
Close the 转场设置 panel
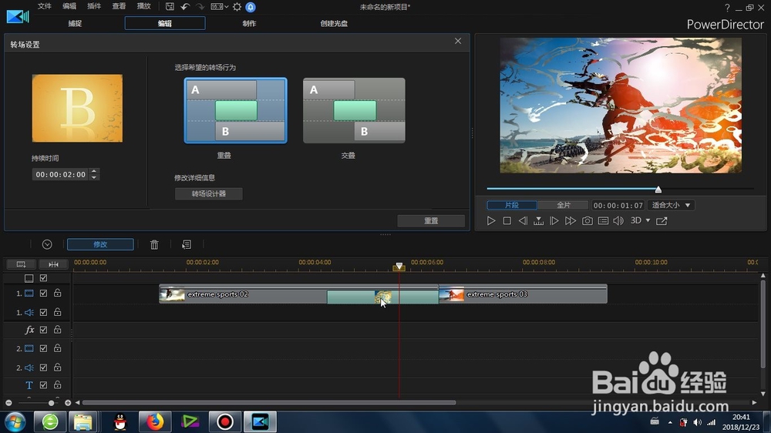(x=458, y=41)
